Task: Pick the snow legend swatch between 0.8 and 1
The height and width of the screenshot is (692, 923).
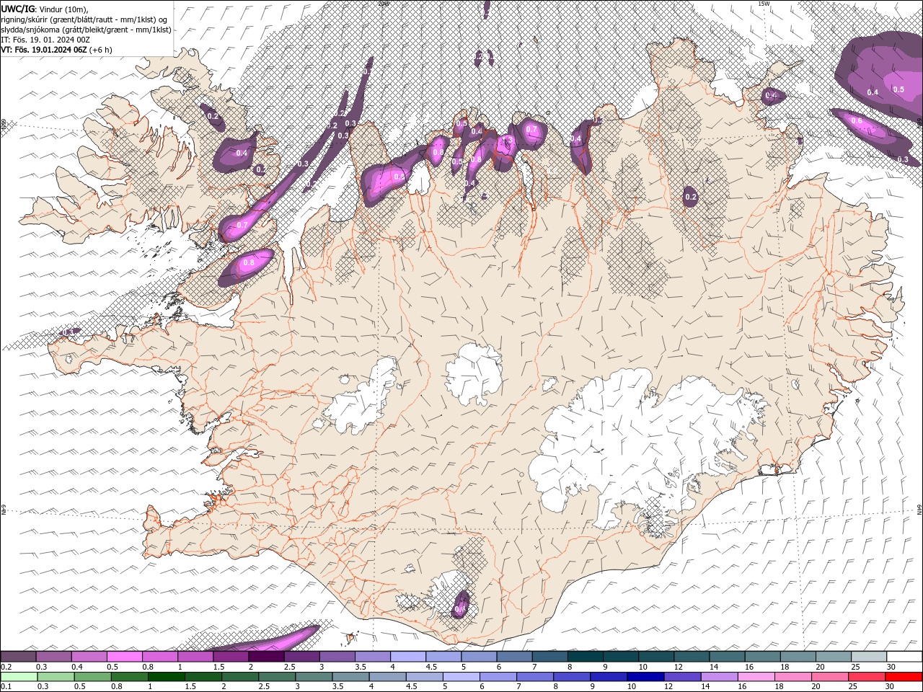Action: pos(160,657)
